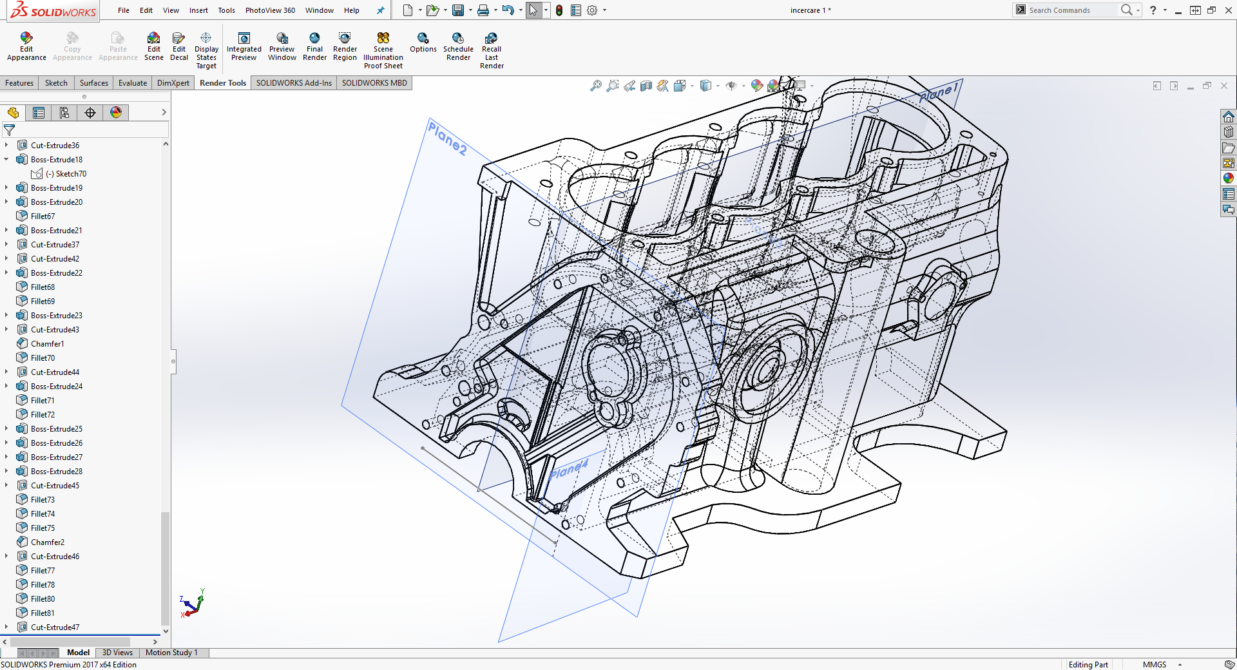
Task: Select the Chamfer1 feature in tree
Action: 47,344
